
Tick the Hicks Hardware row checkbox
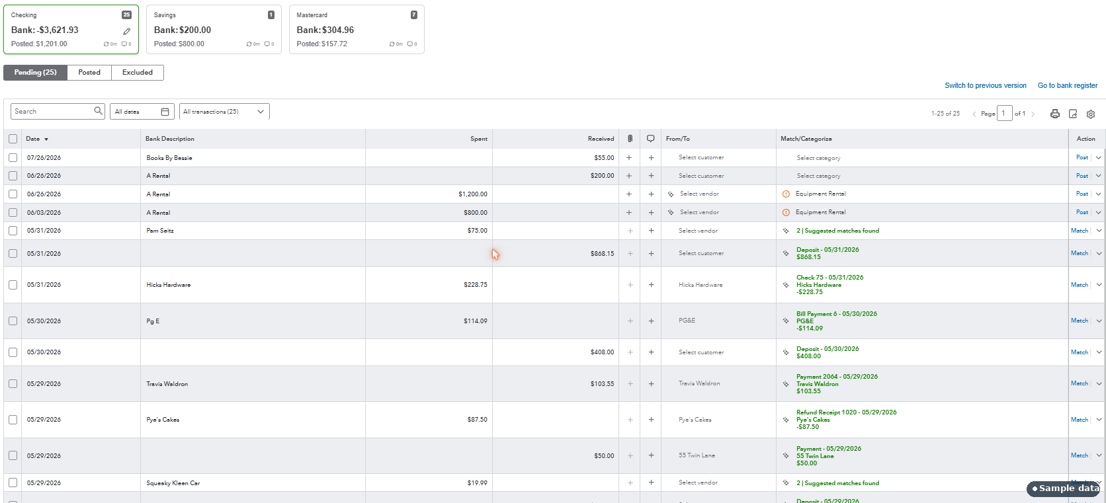click(13, 285)
